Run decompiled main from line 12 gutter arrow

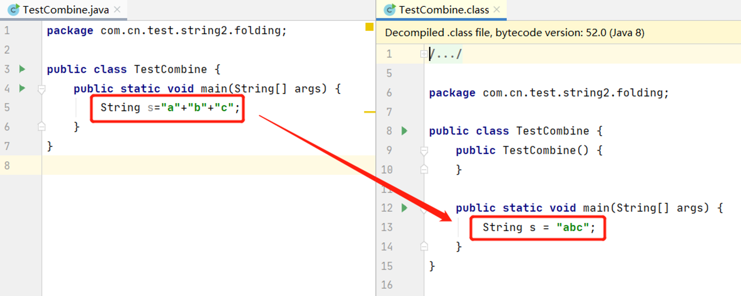click(405, 208)
